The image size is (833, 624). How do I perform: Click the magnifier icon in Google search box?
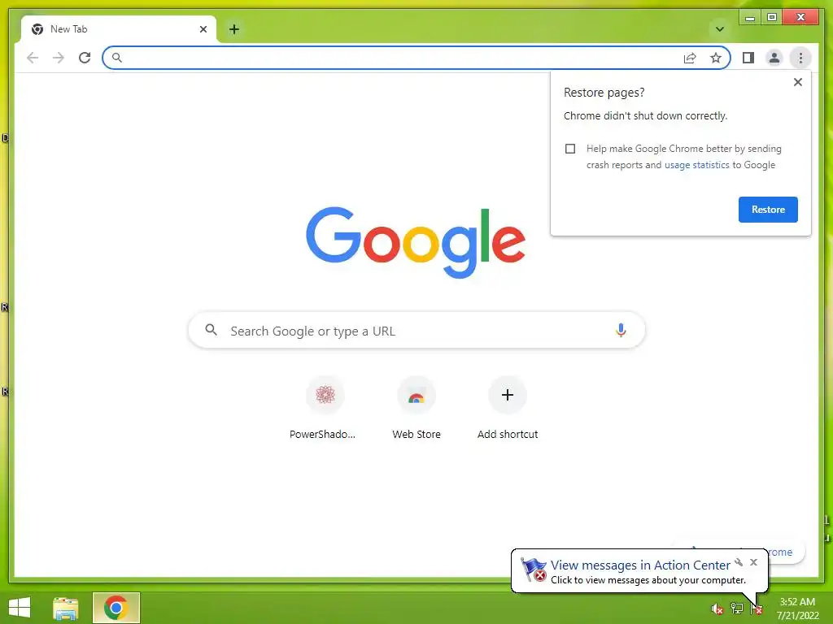tap(211, 330)
